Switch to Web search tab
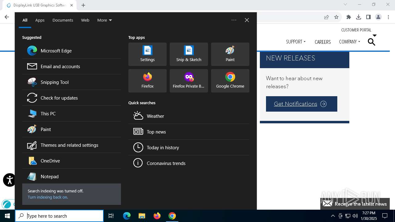Screen dimensions: 395x222 85,20
